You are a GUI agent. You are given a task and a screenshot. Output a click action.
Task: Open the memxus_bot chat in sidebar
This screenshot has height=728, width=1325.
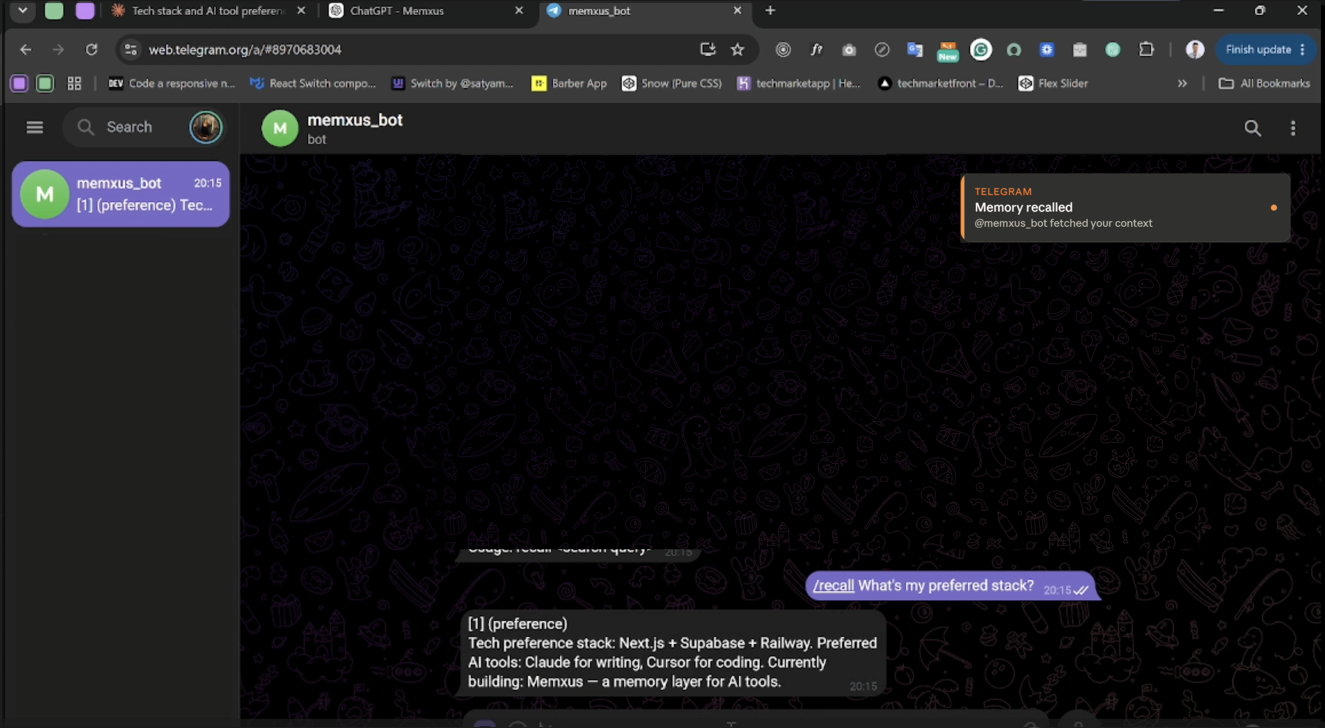121,194
